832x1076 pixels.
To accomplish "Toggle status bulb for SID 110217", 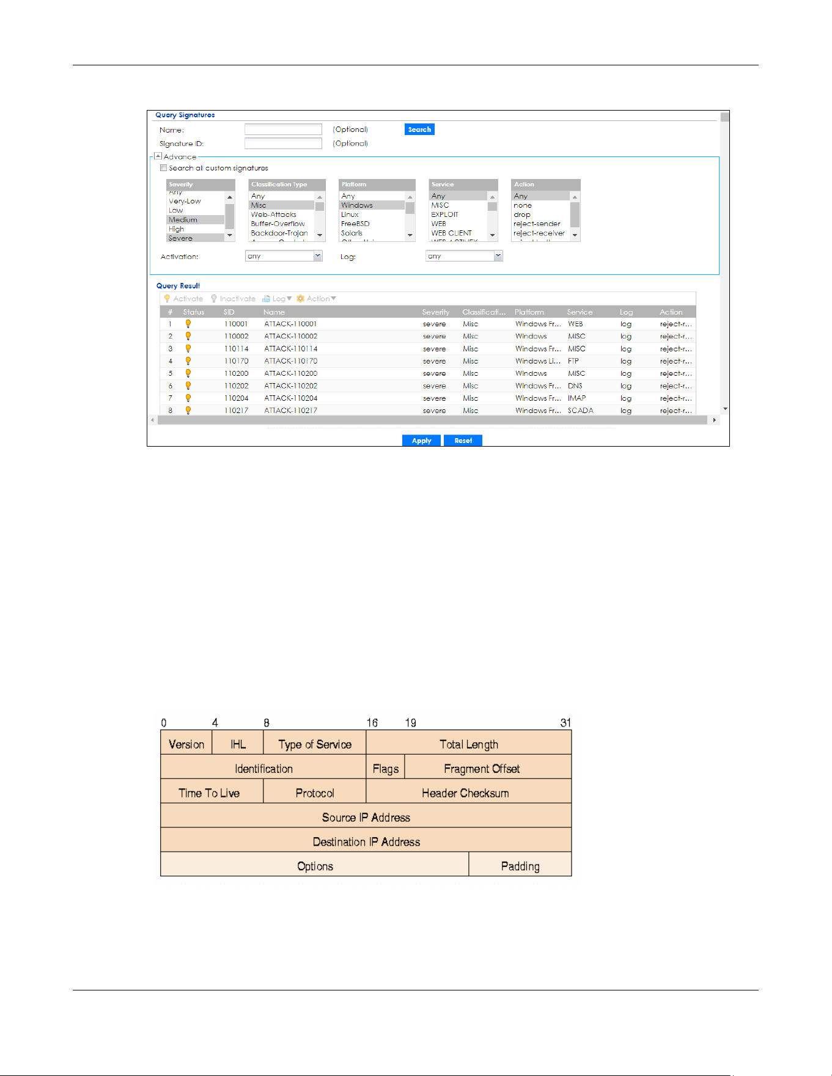I will [188, 411].
